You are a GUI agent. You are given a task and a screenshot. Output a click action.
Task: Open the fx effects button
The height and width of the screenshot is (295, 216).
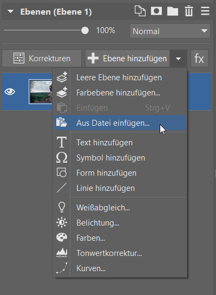point(199,59)
